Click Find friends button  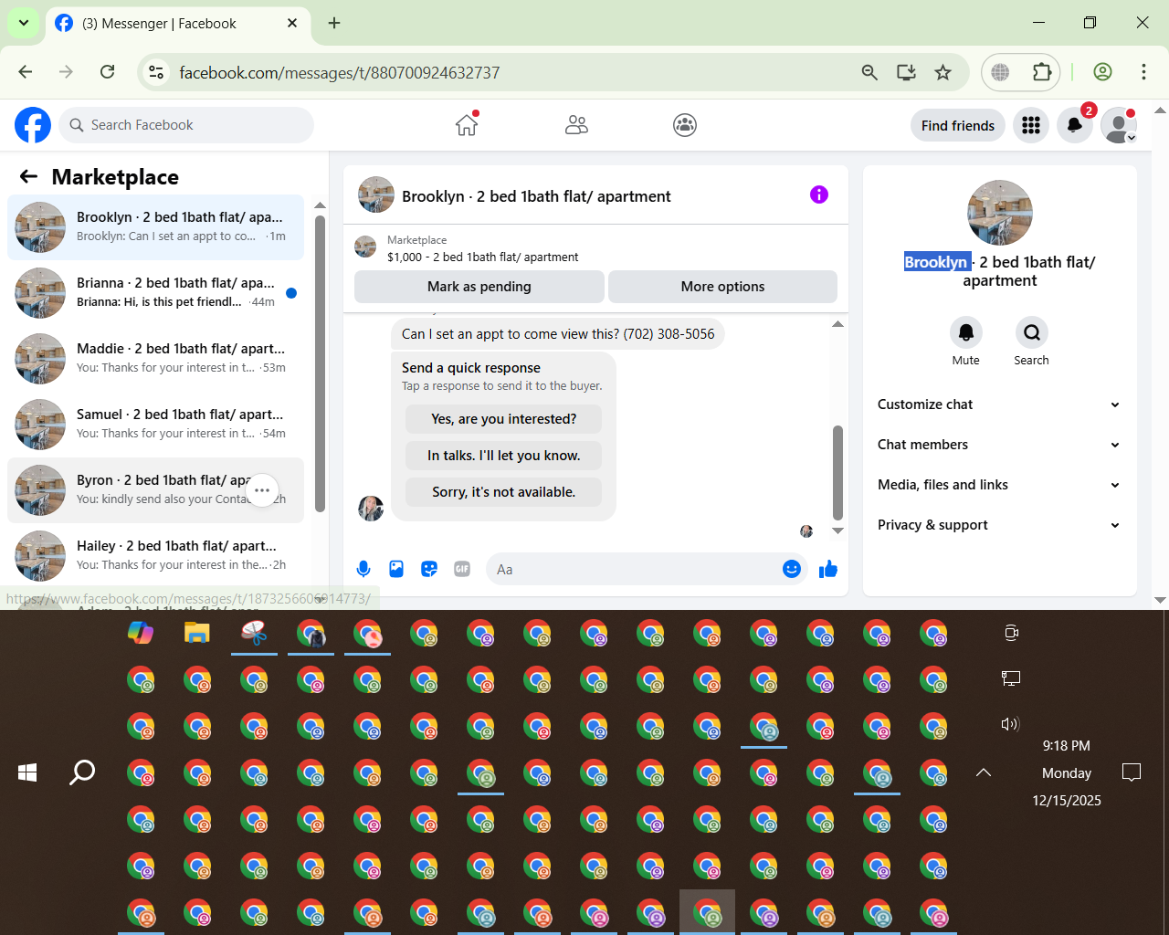[958, 125]
